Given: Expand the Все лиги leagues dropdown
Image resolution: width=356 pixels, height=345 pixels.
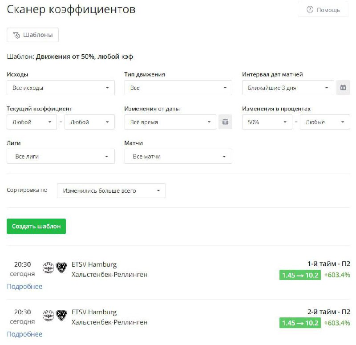Looking at the screenshot, I should point(61,156).
